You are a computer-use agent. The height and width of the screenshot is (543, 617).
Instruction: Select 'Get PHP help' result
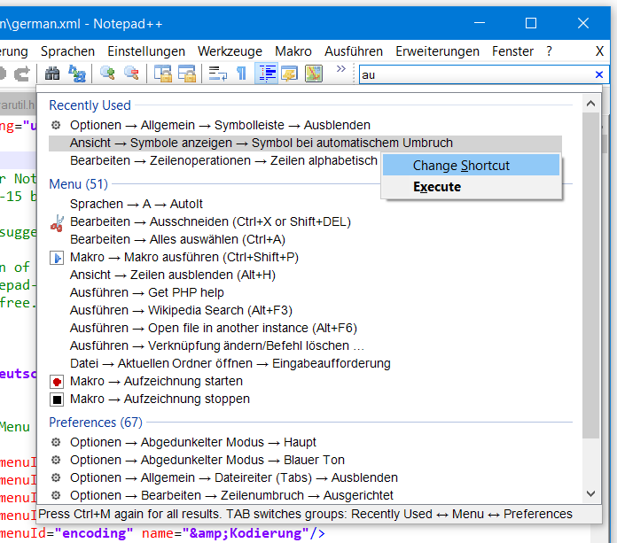click(x=147, y=292)
